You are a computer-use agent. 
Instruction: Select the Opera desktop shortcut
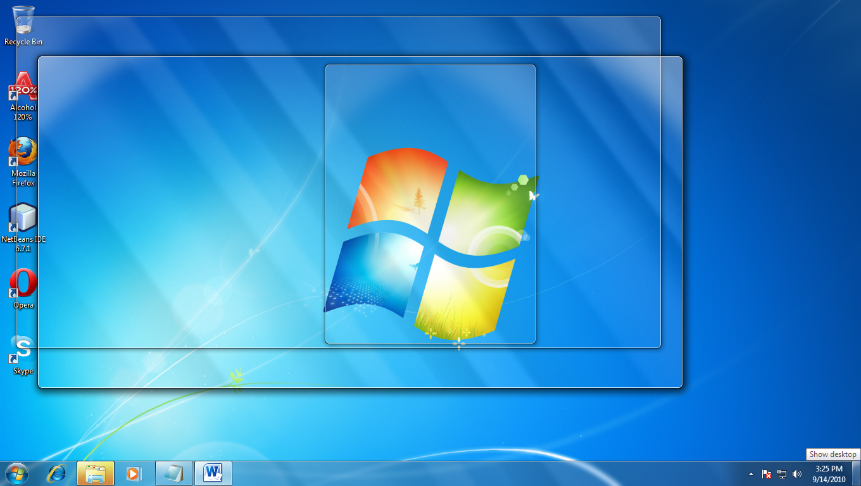coord(23,289)
